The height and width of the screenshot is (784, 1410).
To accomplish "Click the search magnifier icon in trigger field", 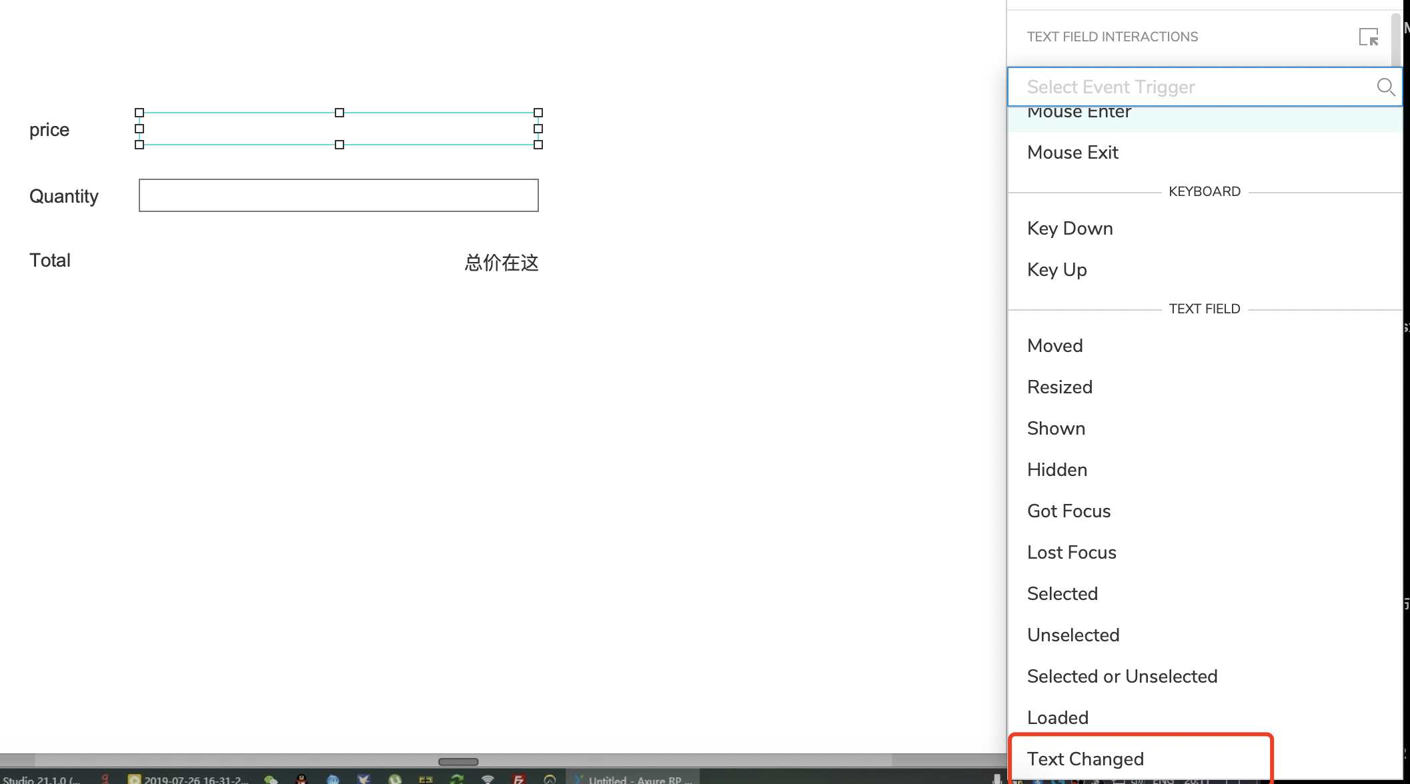I will point(1385,87).
